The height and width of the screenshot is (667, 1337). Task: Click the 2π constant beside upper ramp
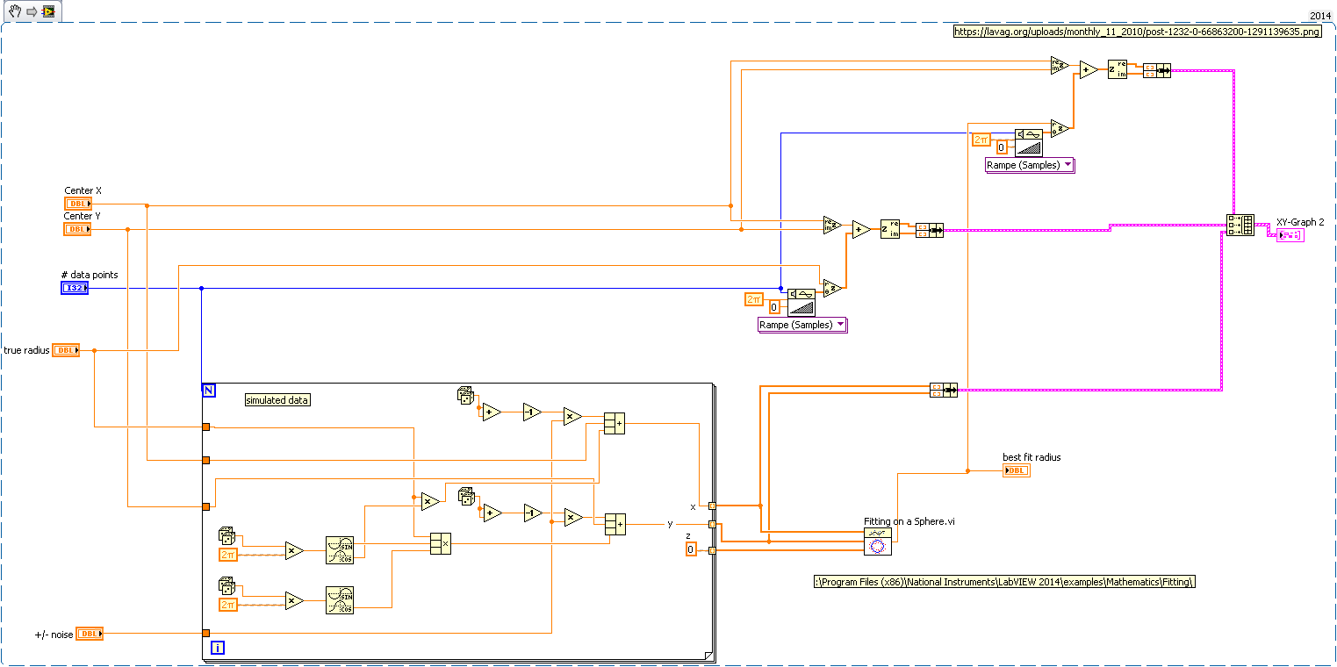981,140
